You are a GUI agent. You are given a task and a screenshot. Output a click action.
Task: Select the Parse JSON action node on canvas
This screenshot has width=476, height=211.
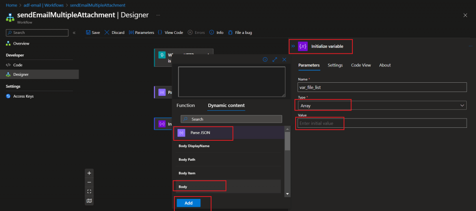[x=163, y=92]
